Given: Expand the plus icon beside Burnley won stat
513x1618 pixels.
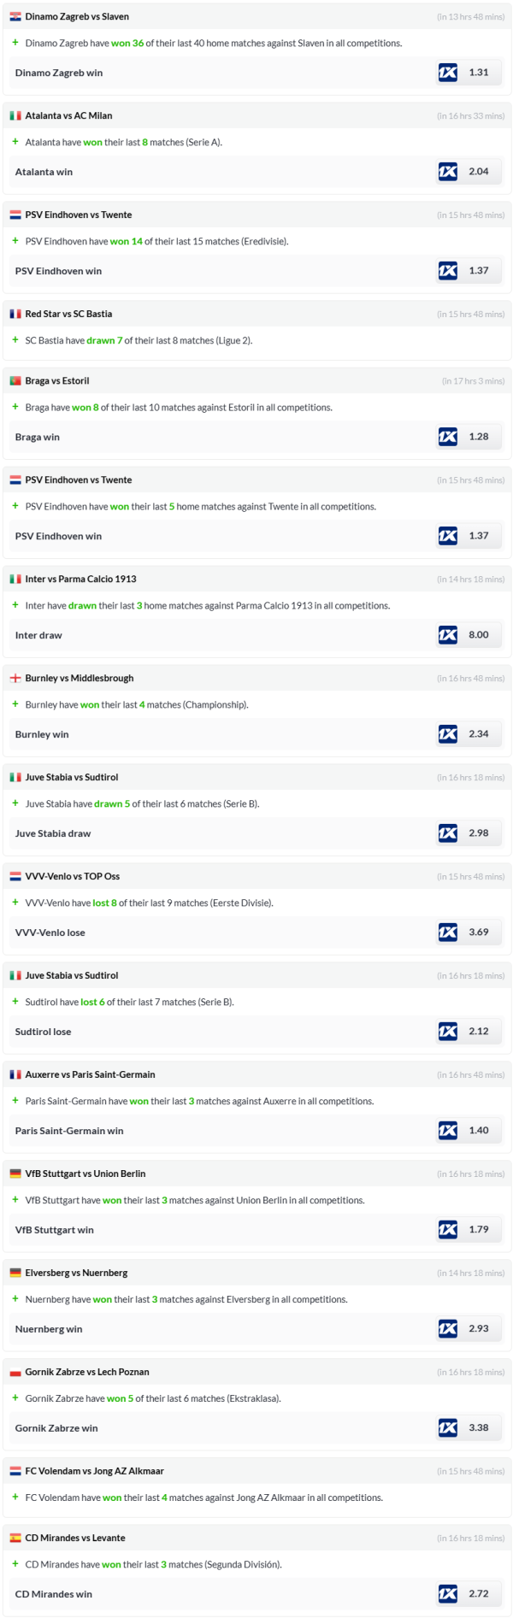Looking at the screenshot, I should click(15, 704).
